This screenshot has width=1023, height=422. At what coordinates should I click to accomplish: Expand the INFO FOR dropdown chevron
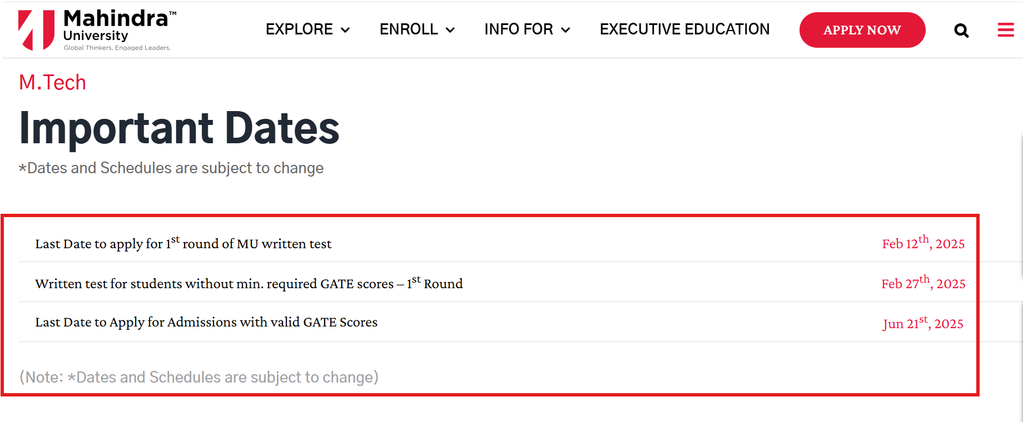pyautogui.click(x=565, y=30)
